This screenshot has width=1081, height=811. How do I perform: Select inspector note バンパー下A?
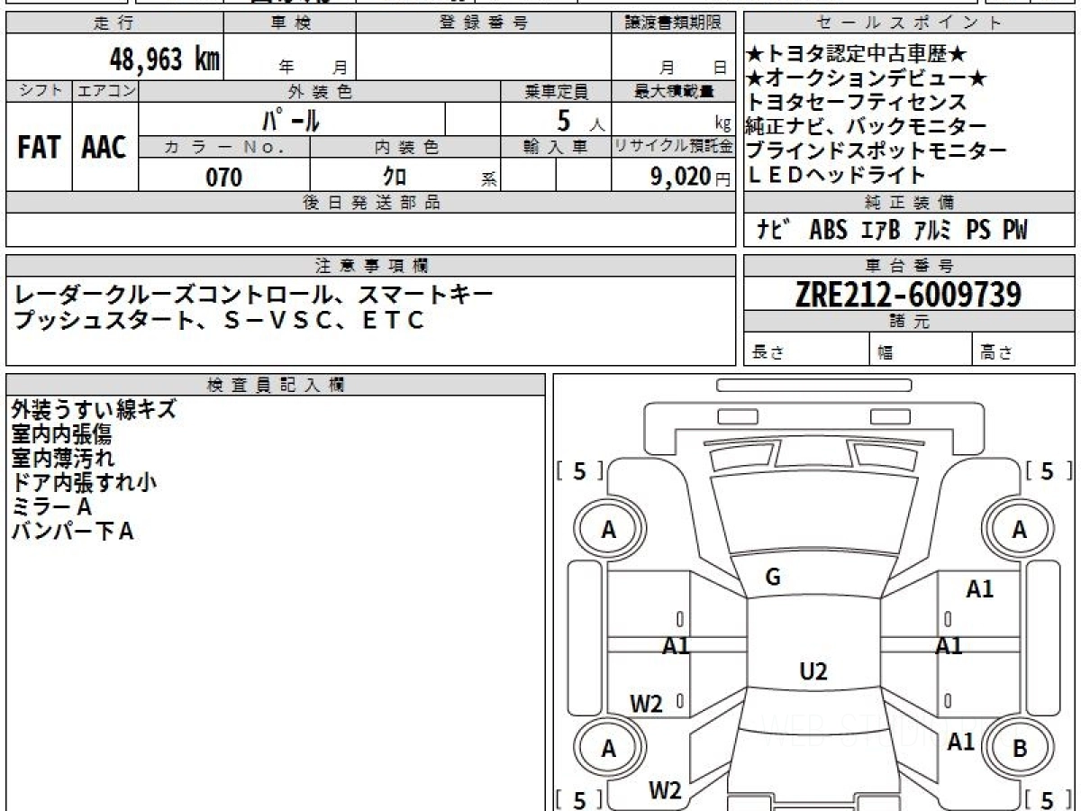click(73, 532)
